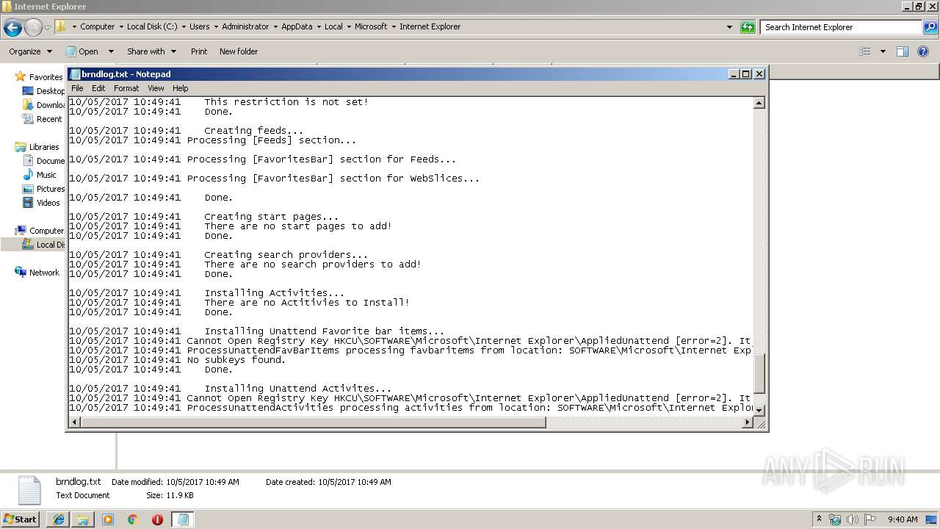Open Windows Media Player taskbar icon
This screenshot has width=940, height=529.
[x=108, y=519]
